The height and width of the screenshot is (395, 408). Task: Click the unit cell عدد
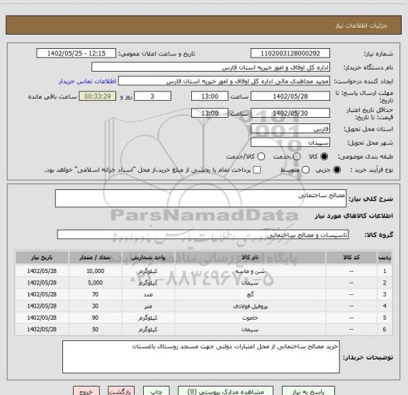pyautogui.click(x=148, y=294)
